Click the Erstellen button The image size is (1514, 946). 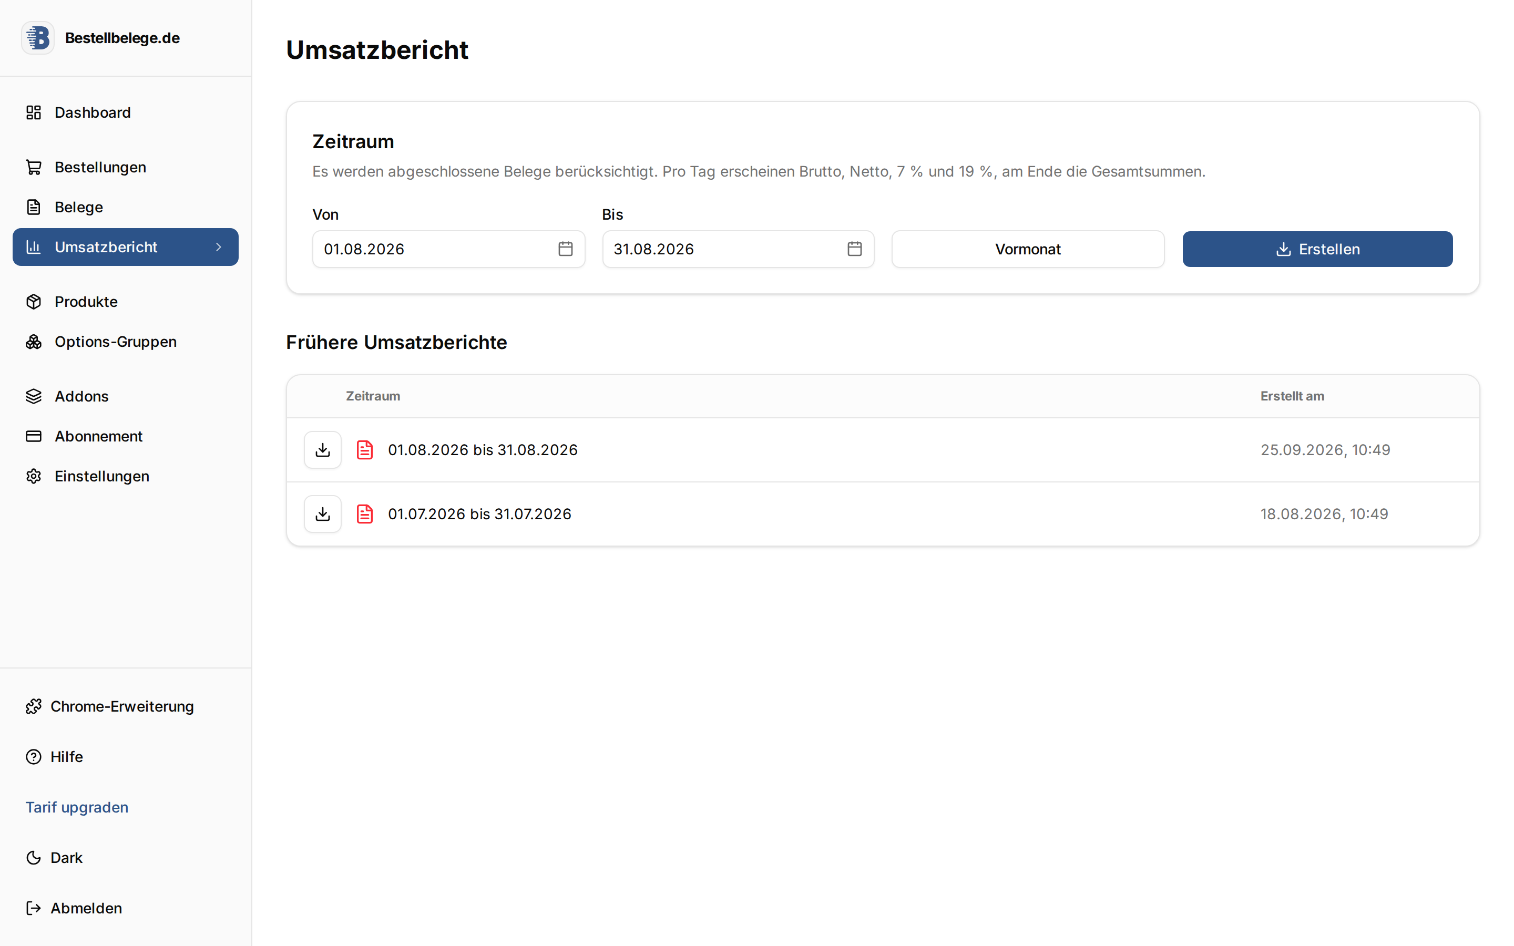1317,249
